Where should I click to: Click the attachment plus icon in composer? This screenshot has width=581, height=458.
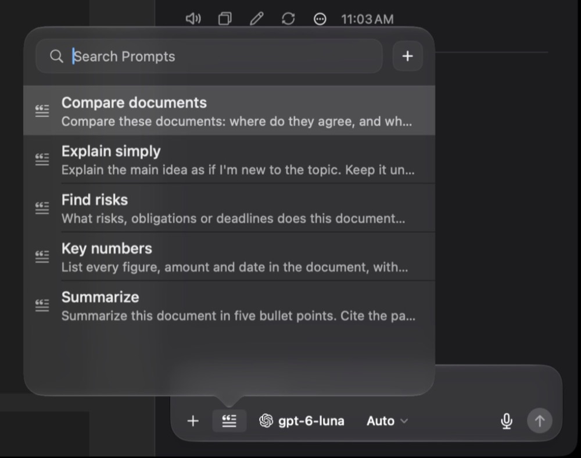193,421
